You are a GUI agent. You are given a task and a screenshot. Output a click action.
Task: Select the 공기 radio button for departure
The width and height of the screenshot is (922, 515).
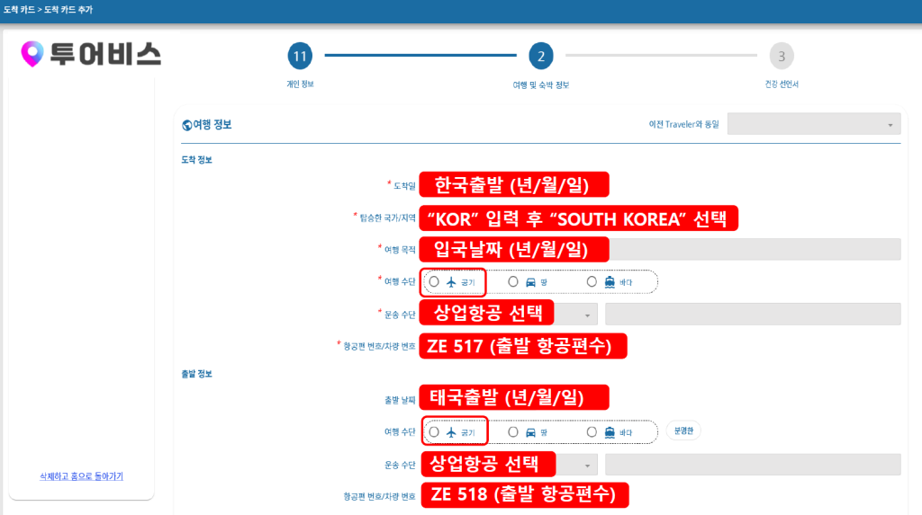tap(434, 432)
